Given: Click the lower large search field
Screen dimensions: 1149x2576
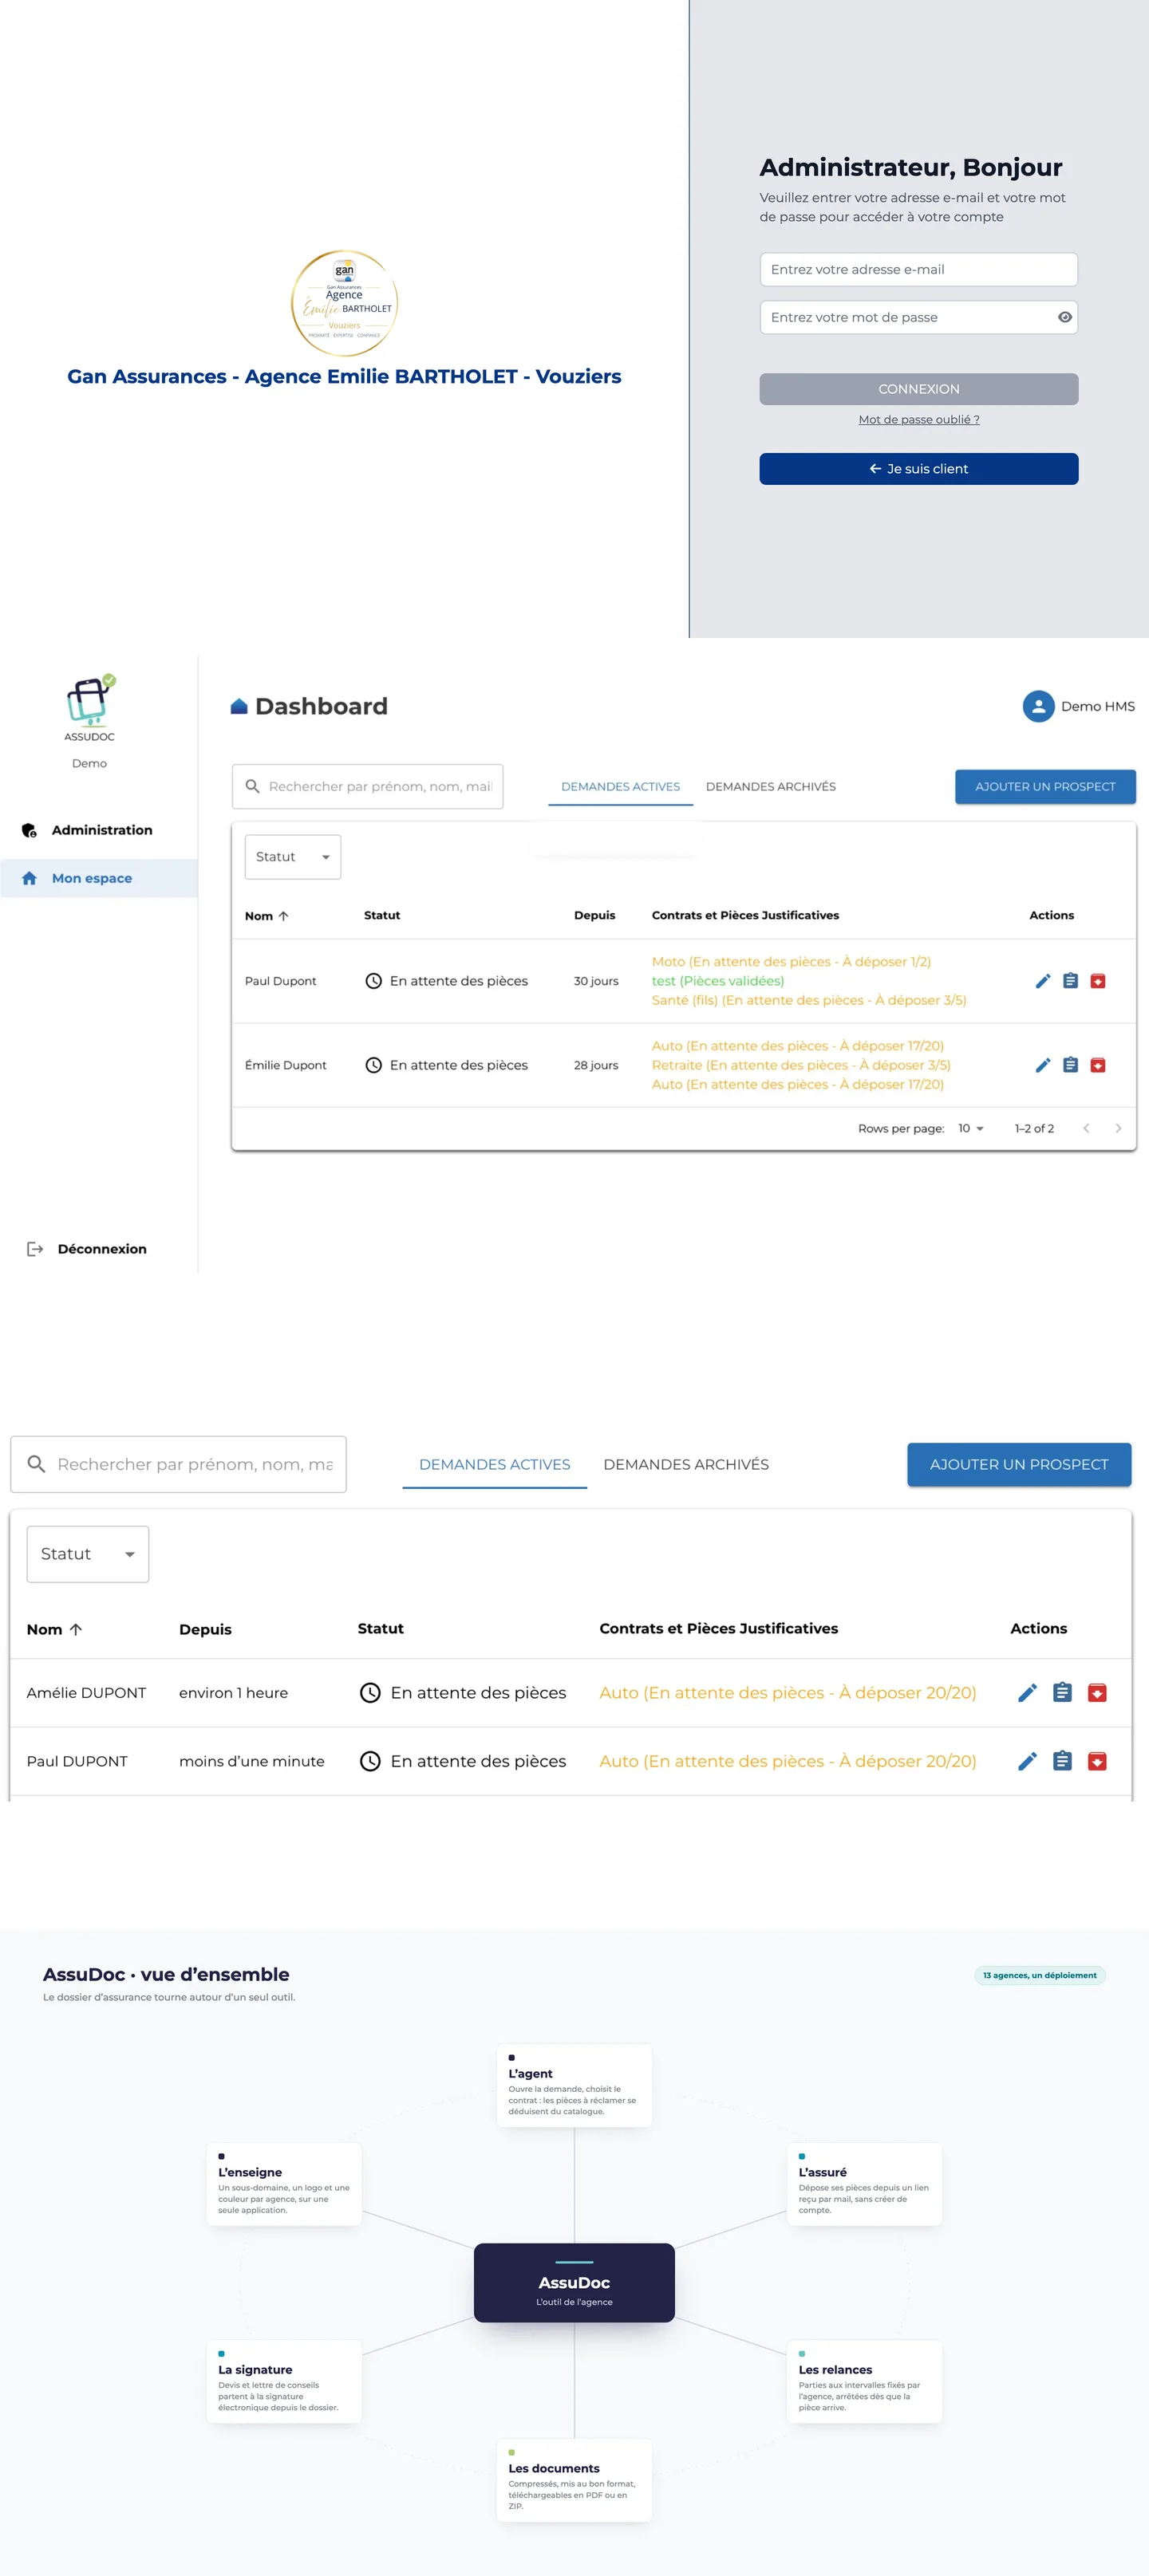Looking at the screenshot, I should (178, 1464).
